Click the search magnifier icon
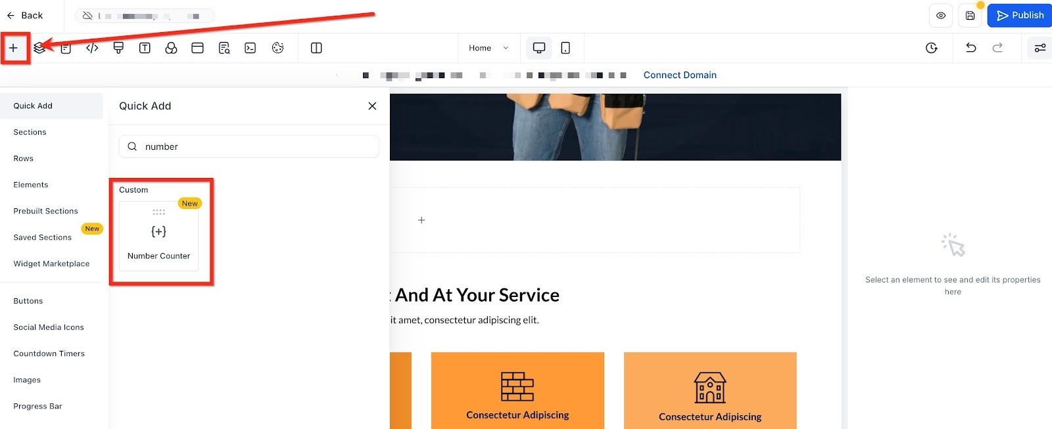This screenshot has width=1052, height=429. (x=132, y=147)
